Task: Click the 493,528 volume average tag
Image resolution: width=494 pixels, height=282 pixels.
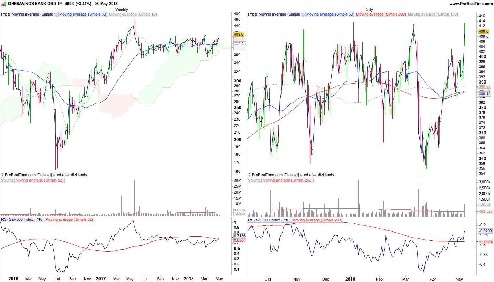Action: coord(485,211)
